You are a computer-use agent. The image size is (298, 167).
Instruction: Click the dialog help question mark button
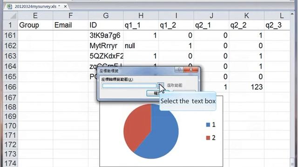179,70
